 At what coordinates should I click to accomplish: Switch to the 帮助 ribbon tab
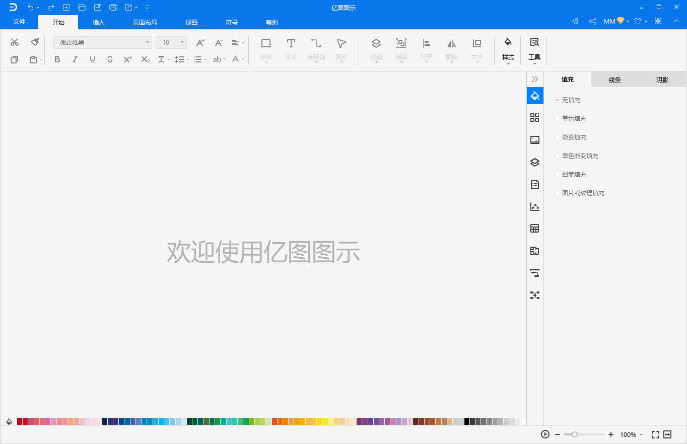[x=272, y=22]
